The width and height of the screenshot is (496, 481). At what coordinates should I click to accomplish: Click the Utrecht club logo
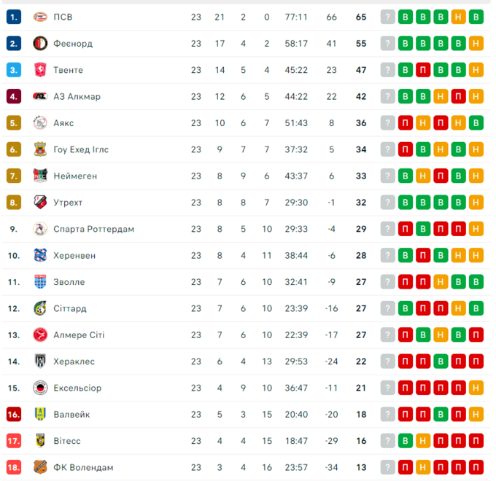(40, 203)
